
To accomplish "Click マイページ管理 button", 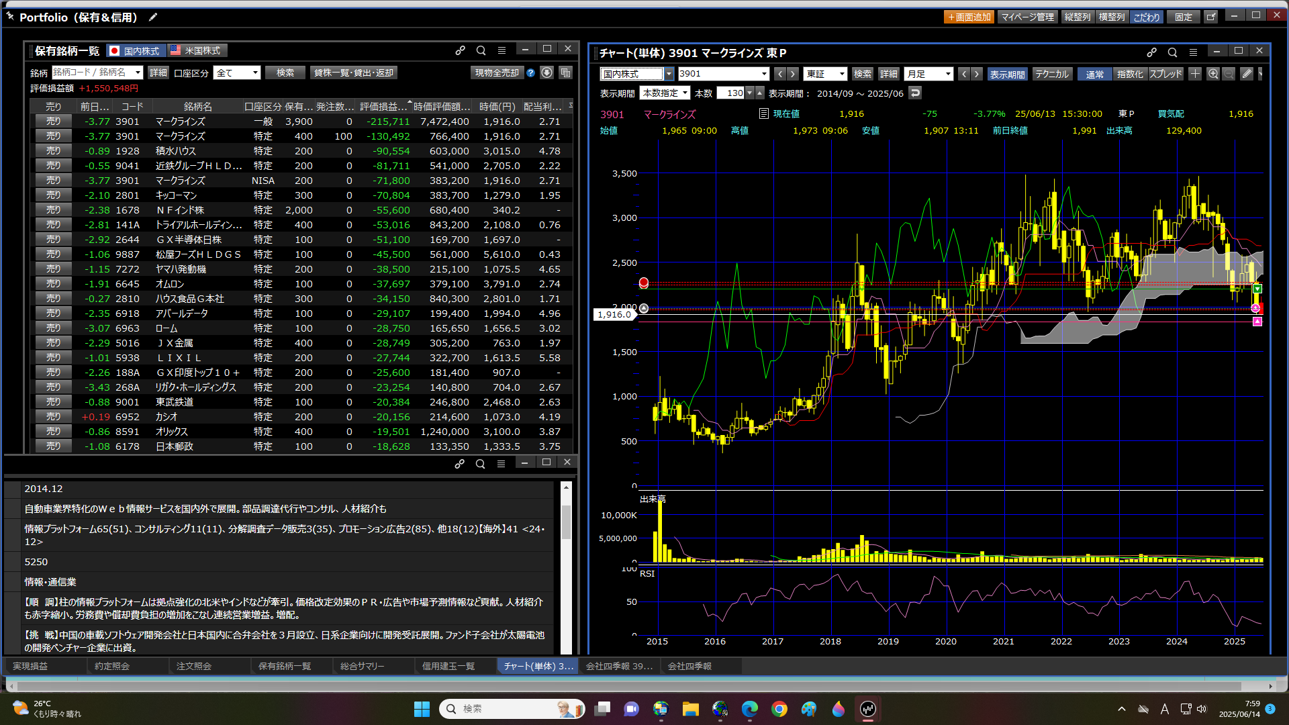I will coord(1027,17).
